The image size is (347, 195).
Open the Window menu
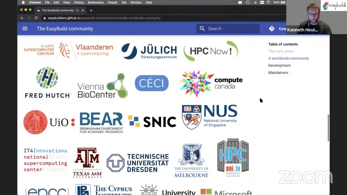pyautogui.click(x=136, y=2)
